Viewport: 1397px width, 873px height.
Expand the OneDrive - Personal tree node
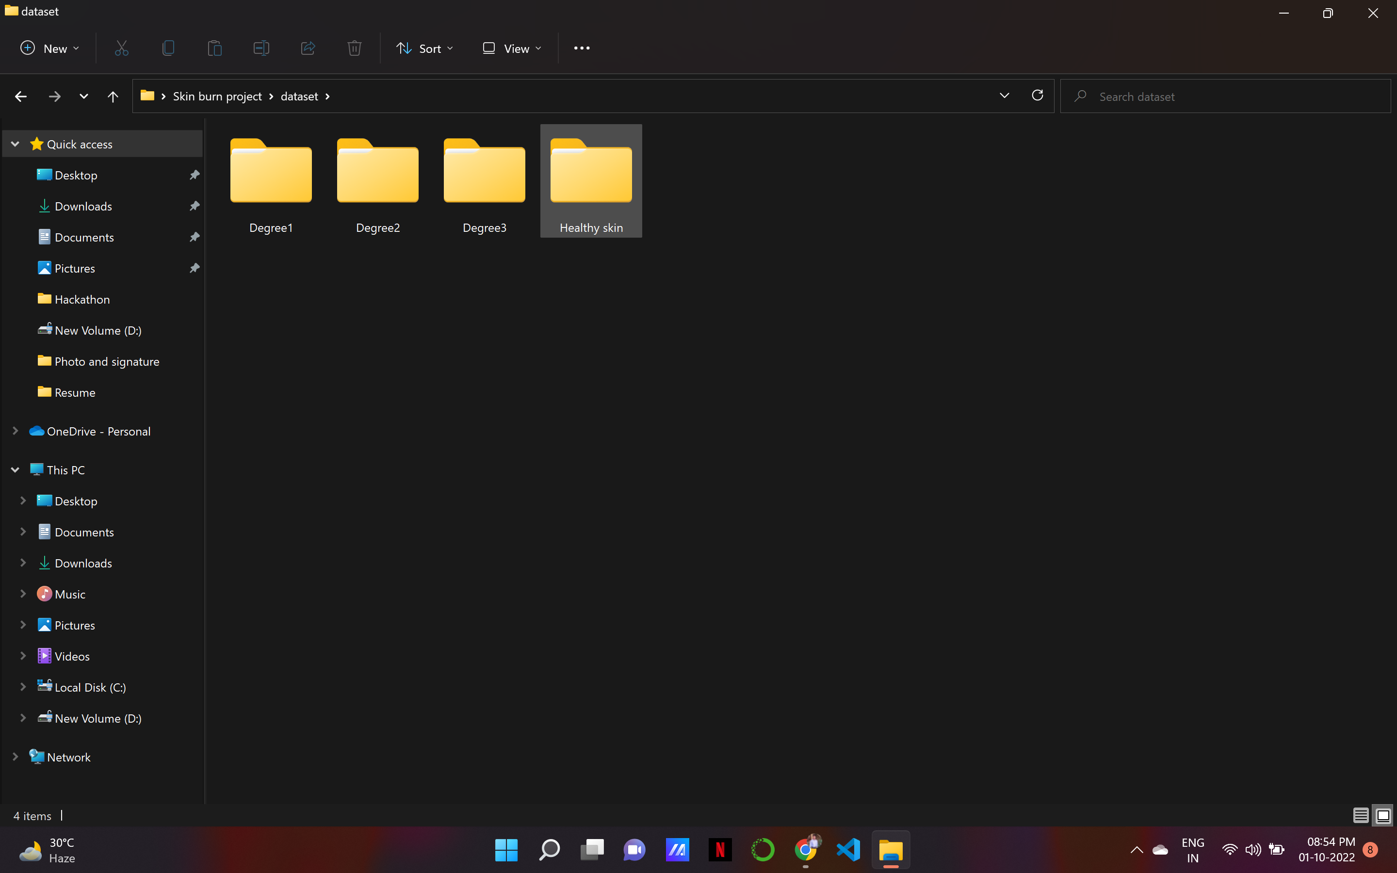[16, 431]
